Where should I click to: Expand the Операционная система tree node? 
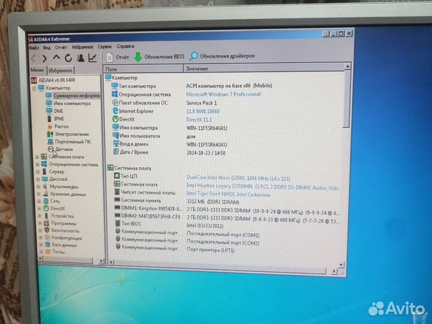[x=38, y=164]
